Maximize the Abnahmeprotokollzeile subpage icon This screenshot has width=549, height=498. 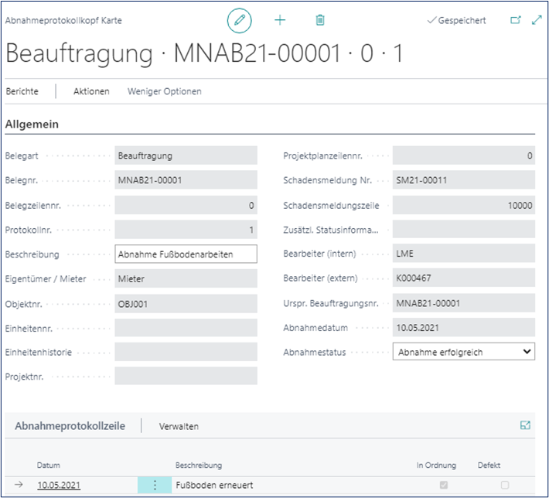(526, 425)
